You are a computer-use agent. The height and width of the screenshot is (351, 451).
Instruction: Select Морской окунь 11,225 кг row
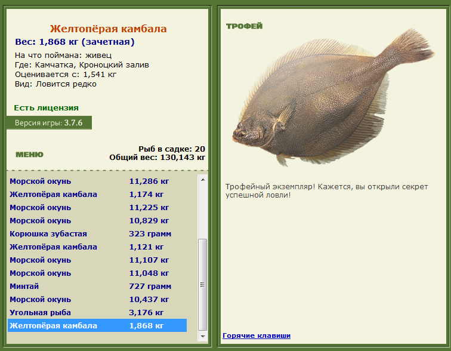[97, 207]
